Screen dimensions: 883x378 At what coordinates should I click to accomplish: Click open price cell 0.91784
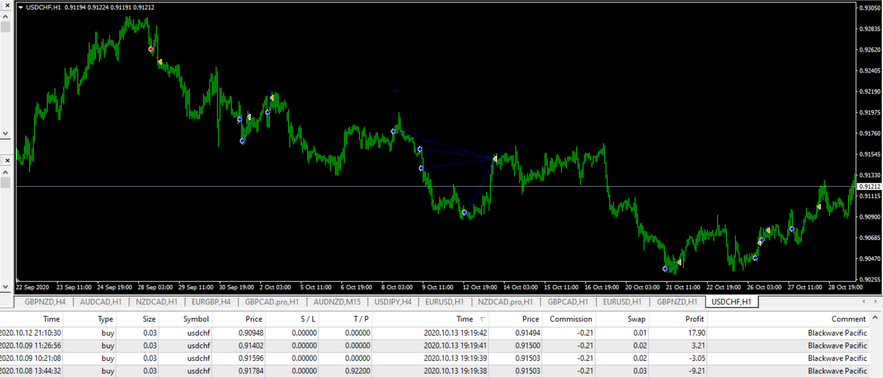tap(249, 370)
